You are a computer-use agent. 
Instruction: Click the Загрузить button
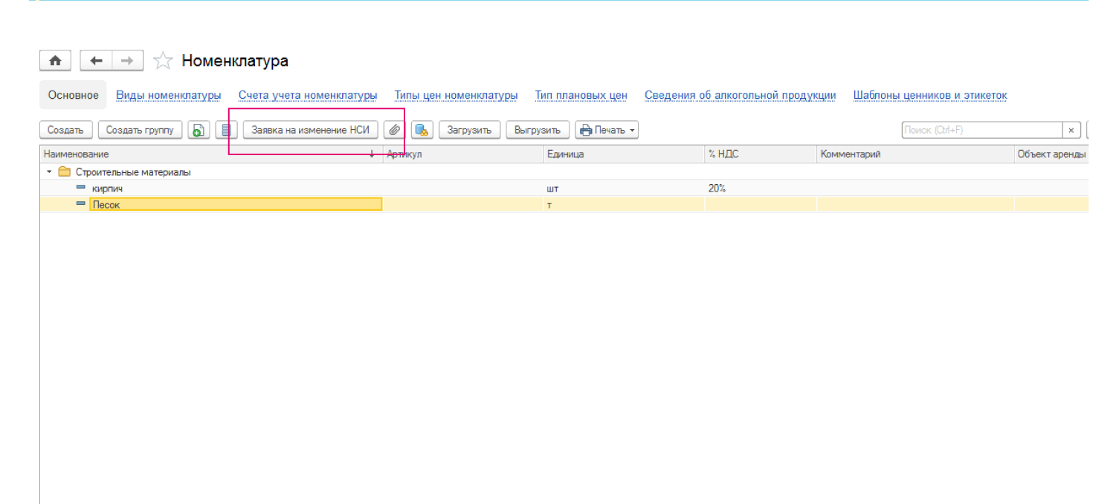pyautogui.click(x=469, y=130)
